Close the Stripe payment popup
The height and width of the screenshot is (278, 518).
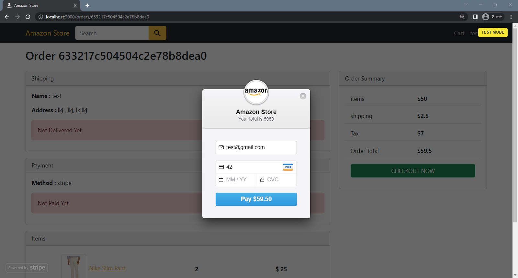tap(303, 96)
